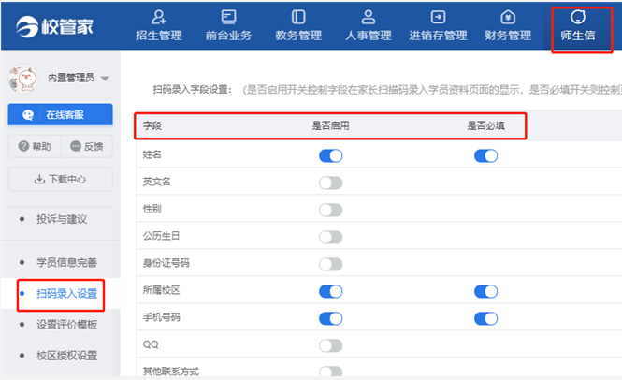Open the 师生信 module icon

point(578,17)
